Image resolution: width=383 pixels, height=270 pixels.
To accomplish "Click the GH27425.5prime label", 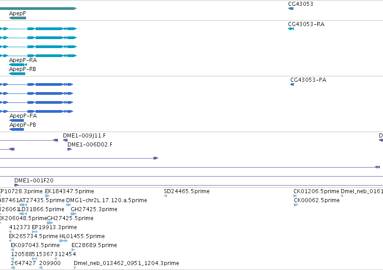I will tap(70, 218).
